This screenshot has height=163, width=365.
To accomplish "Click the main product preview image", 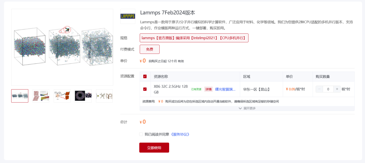I will coord(62,47).
